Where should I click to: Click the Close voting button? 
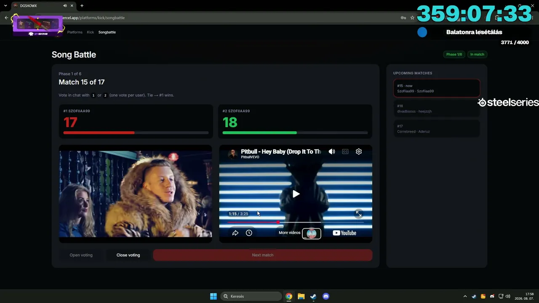point(128,255)
